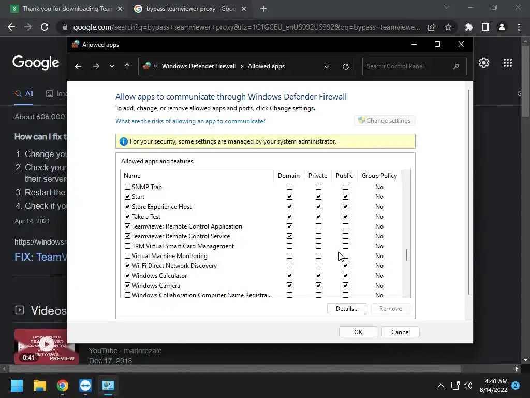The image size is (530, 398).
Task: Click the Chrome address bar URL
Action: point(247,27)
